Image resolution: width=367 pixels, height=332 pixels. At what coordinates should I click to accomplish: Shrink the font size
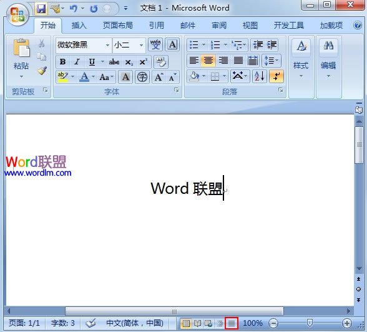point(173,77)
